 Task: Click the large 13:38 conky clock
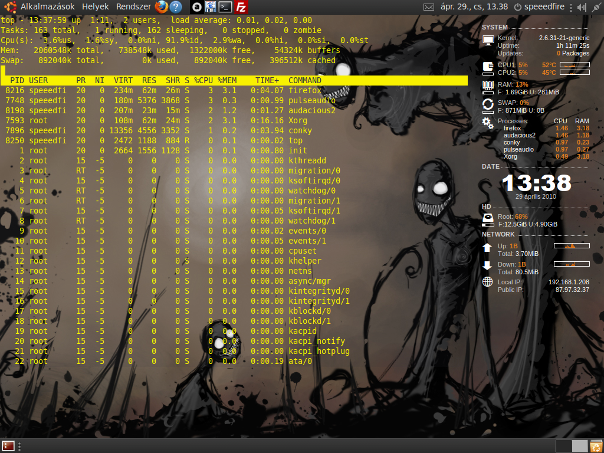click(x=537, y=183)
